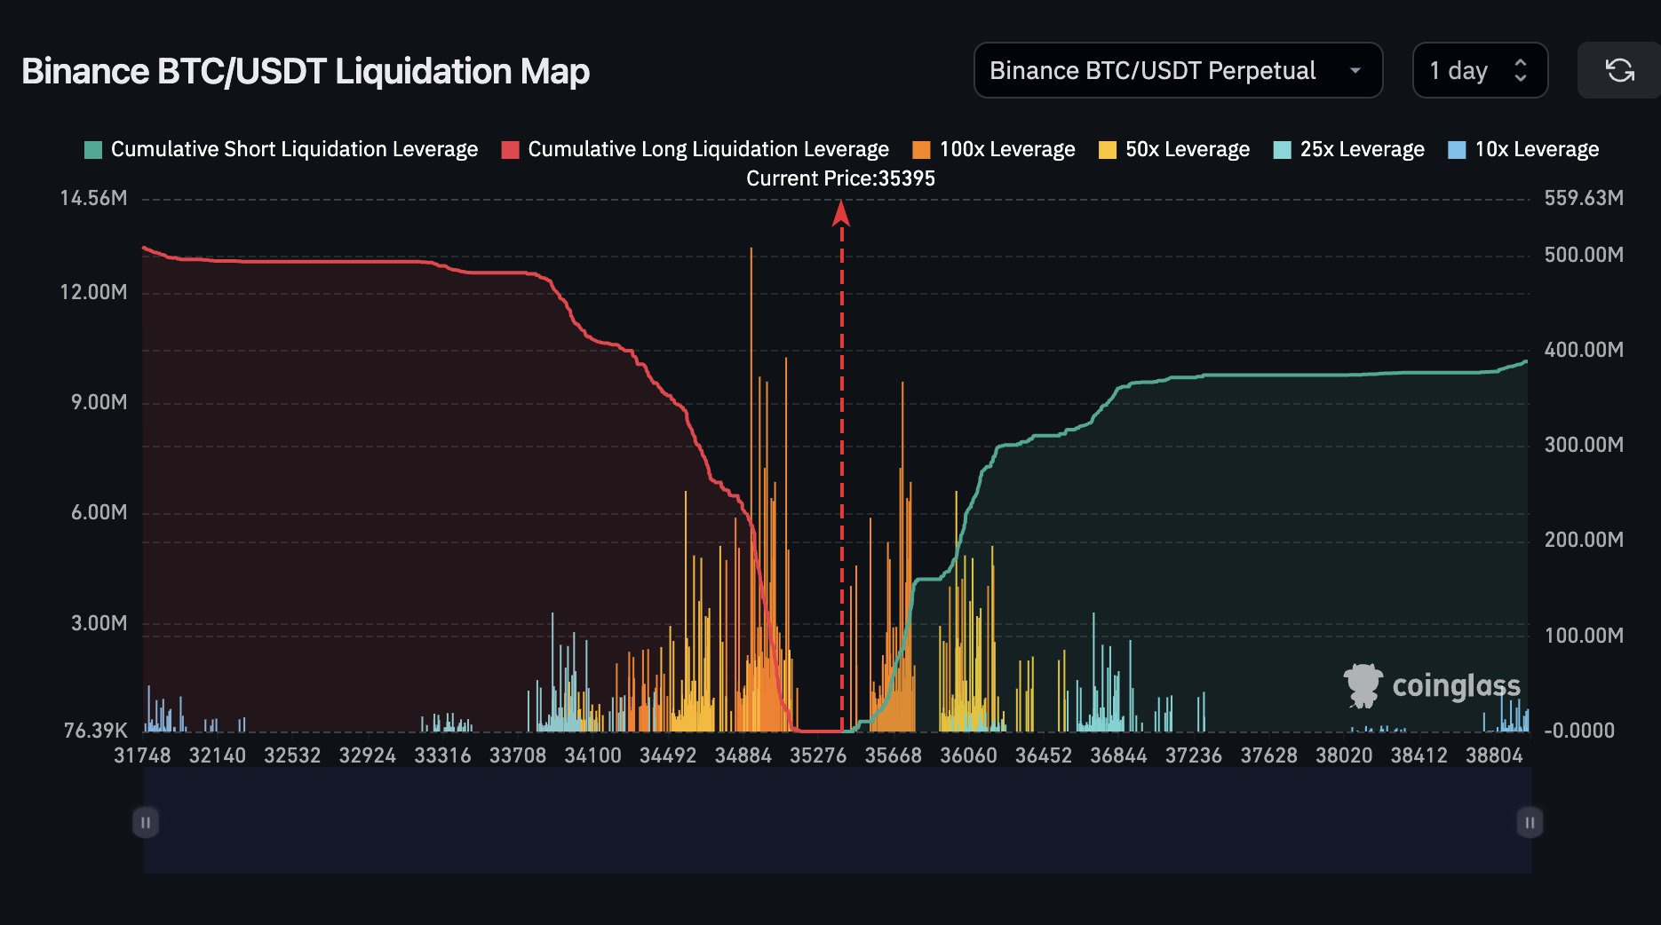Click the up/down stepper arrows on 1 day
The height and width of the screenshot is (925, 1661).
(x=1521, y=70)
